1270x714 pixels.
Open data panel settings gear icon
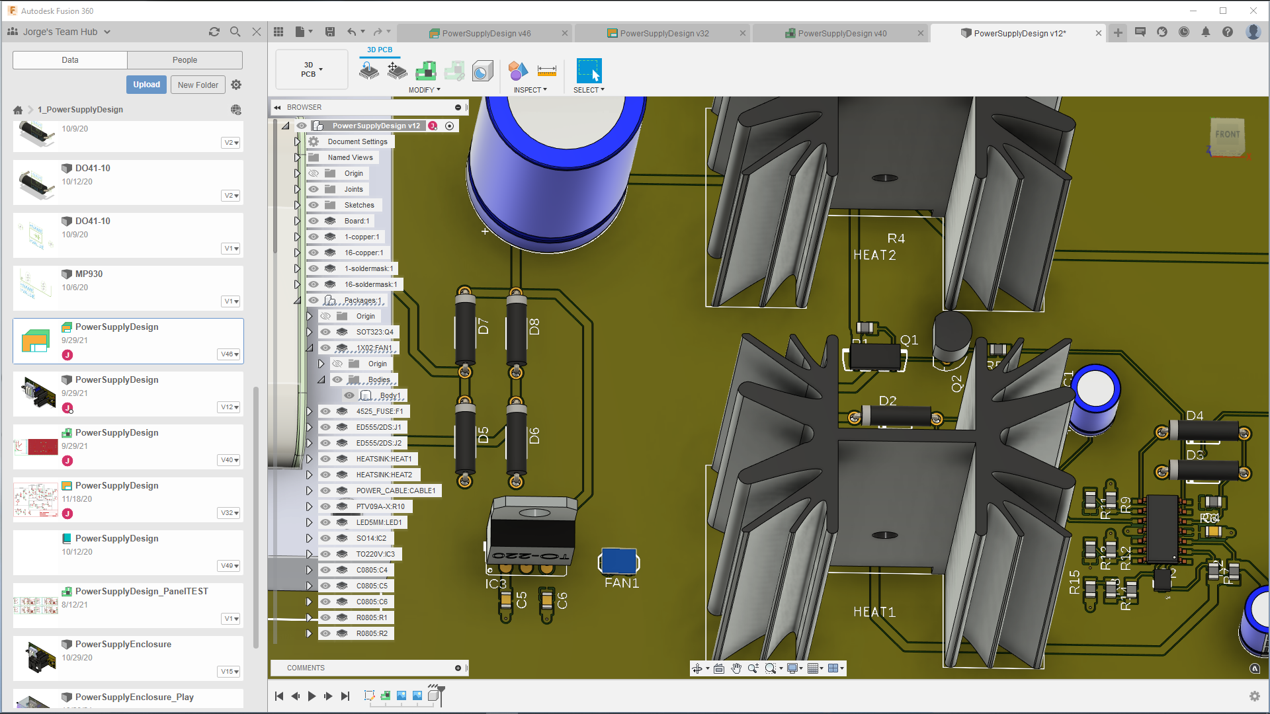236,85
